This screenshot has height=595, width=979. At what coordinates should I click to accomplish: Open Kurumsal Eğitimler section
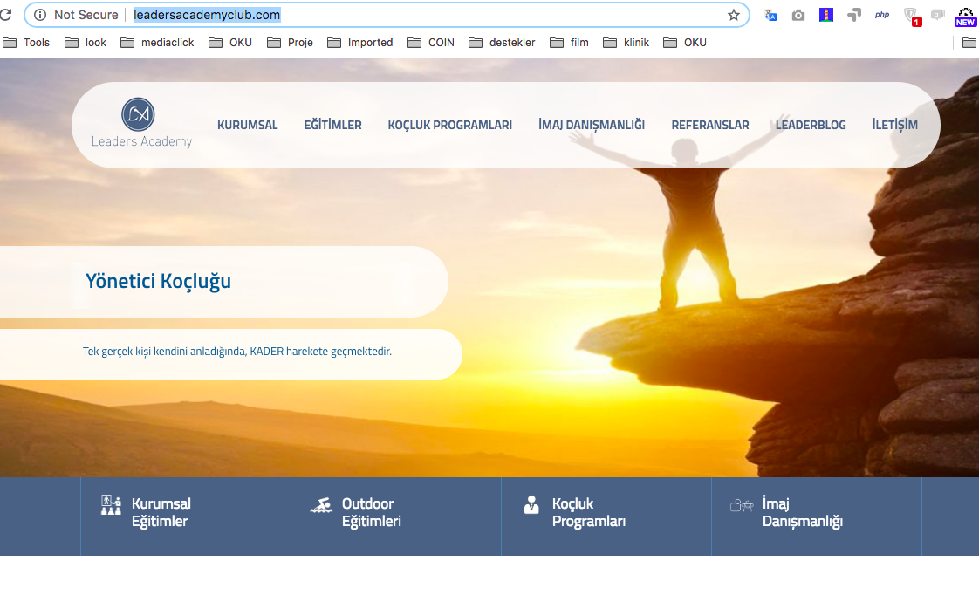pyautogui.click(x=161, y=512)
